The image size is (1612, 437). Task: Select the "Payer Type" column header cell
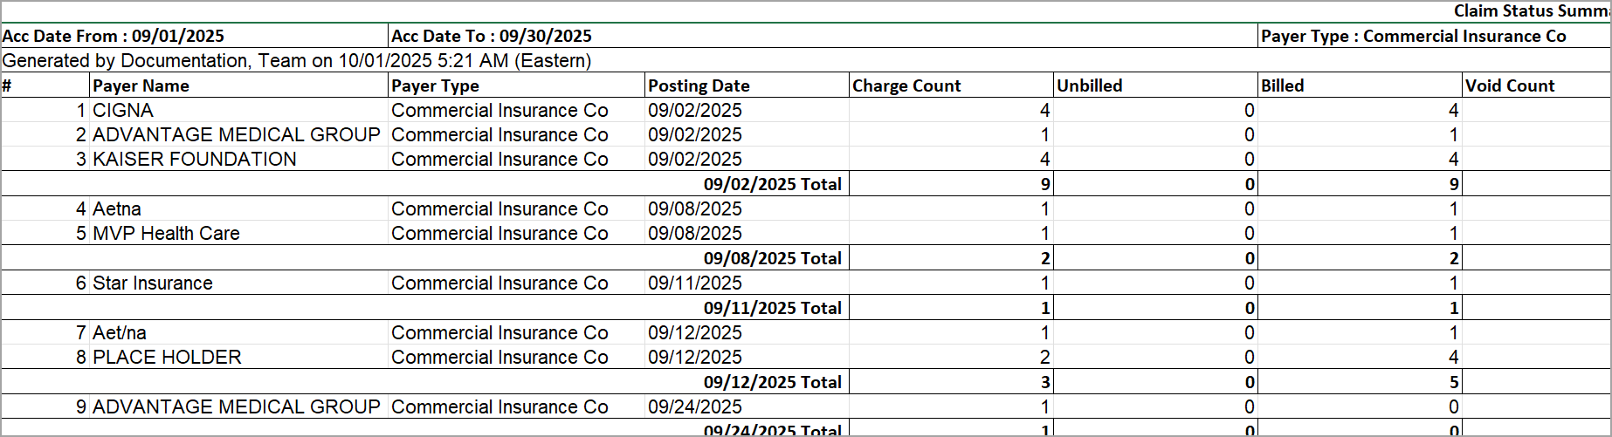click(x=435, y=85)
